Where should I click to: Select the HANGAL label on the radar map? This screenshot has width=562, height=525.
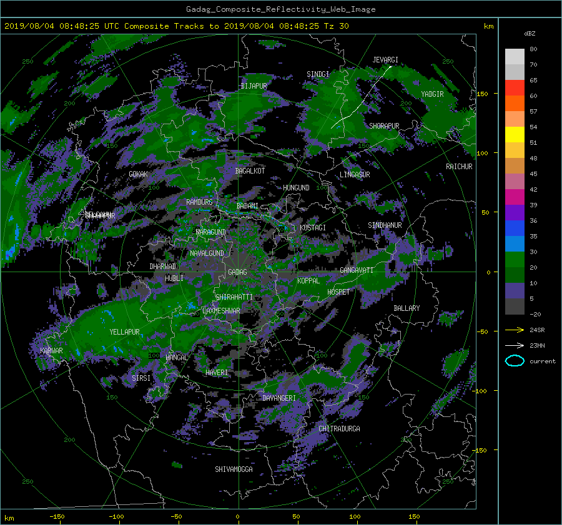click(176, 358)
